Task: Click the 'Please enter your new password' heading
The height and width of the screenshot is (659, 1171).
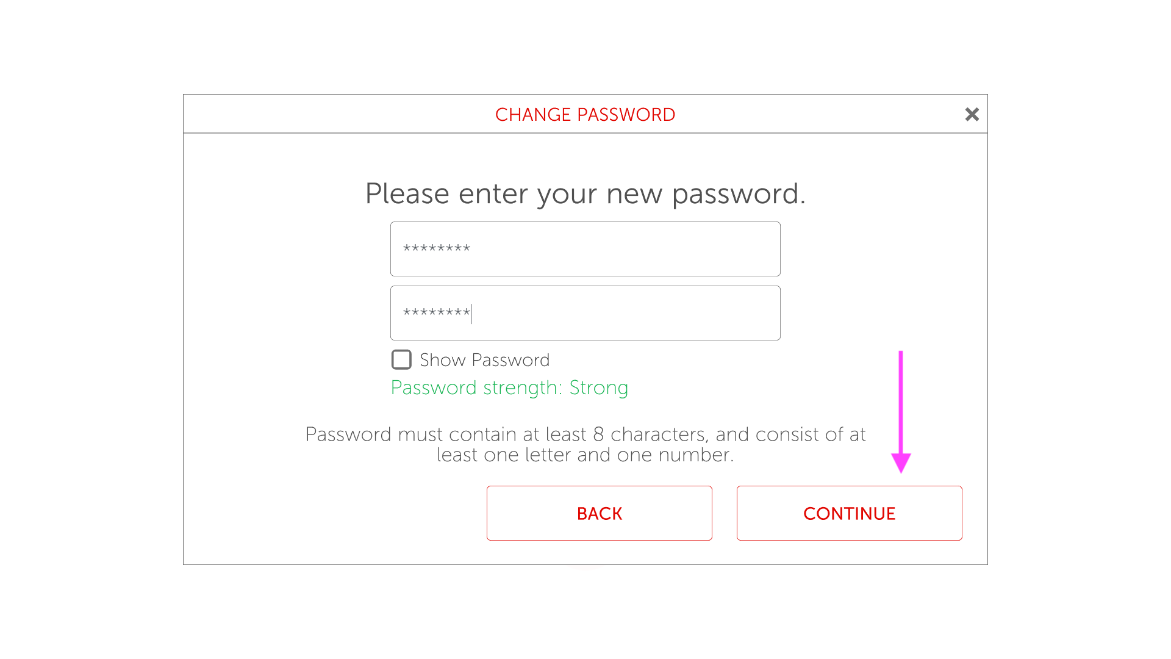Action: click(x=585, y=194)
